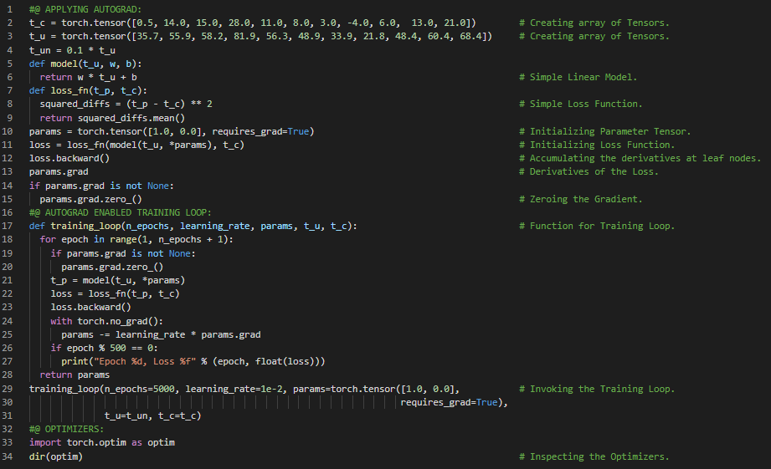Click the '#@ AUTOGRAD ENABLED TRAINING LOOP:' heading

121,212
